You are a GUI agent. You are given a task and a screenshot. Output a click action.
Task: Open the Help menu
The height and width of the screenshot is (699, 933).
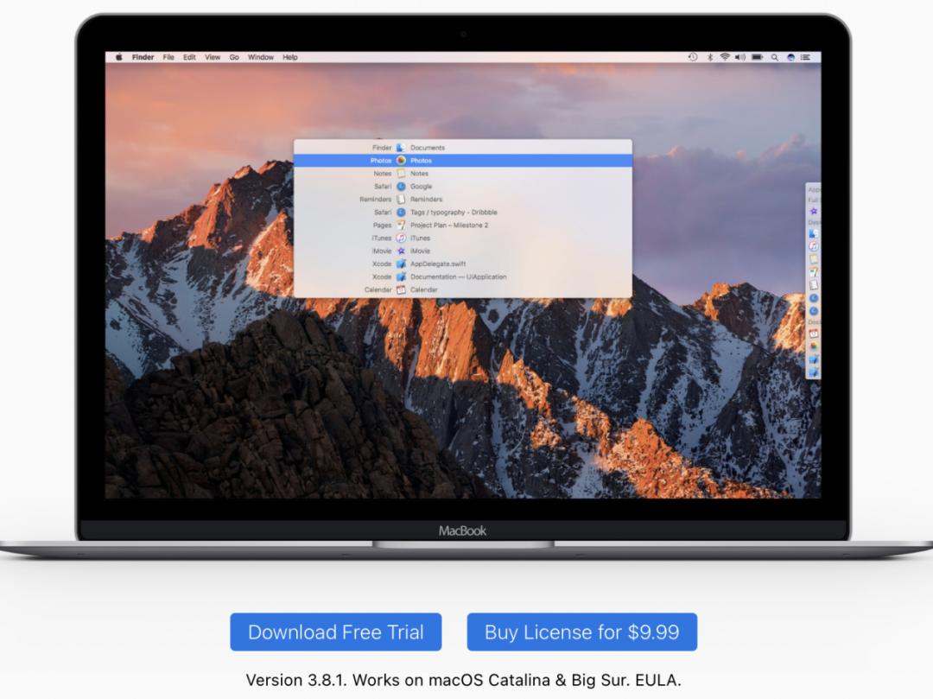pos(289,57)
